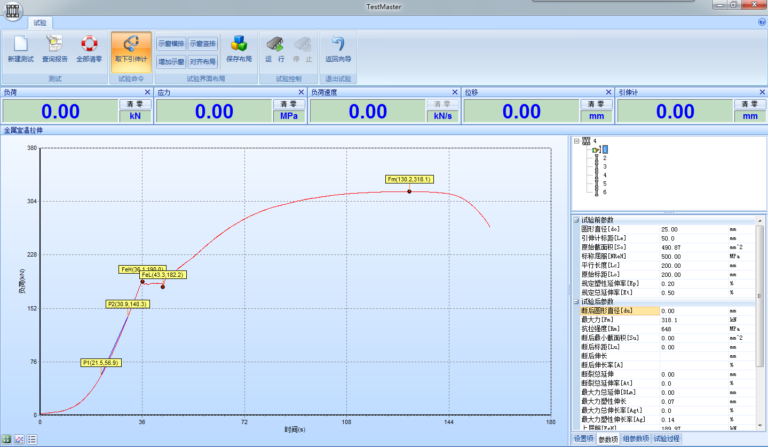Collapse the 试验前参数 section
The width and height of the screenshot is (768, 447).
click(576, 220)
